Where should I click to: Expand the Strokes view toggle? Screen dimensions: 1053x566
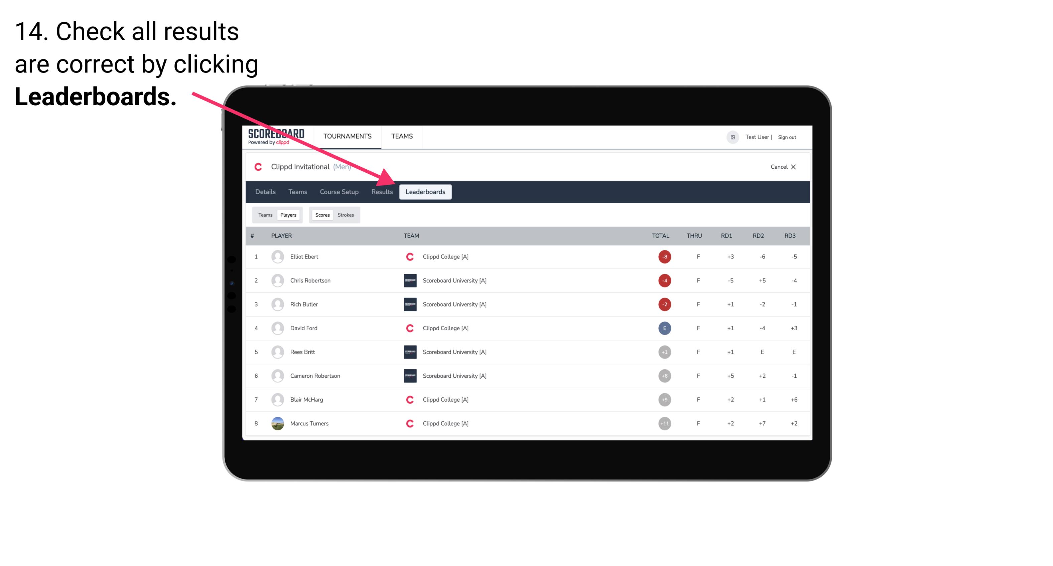point(346,215)
